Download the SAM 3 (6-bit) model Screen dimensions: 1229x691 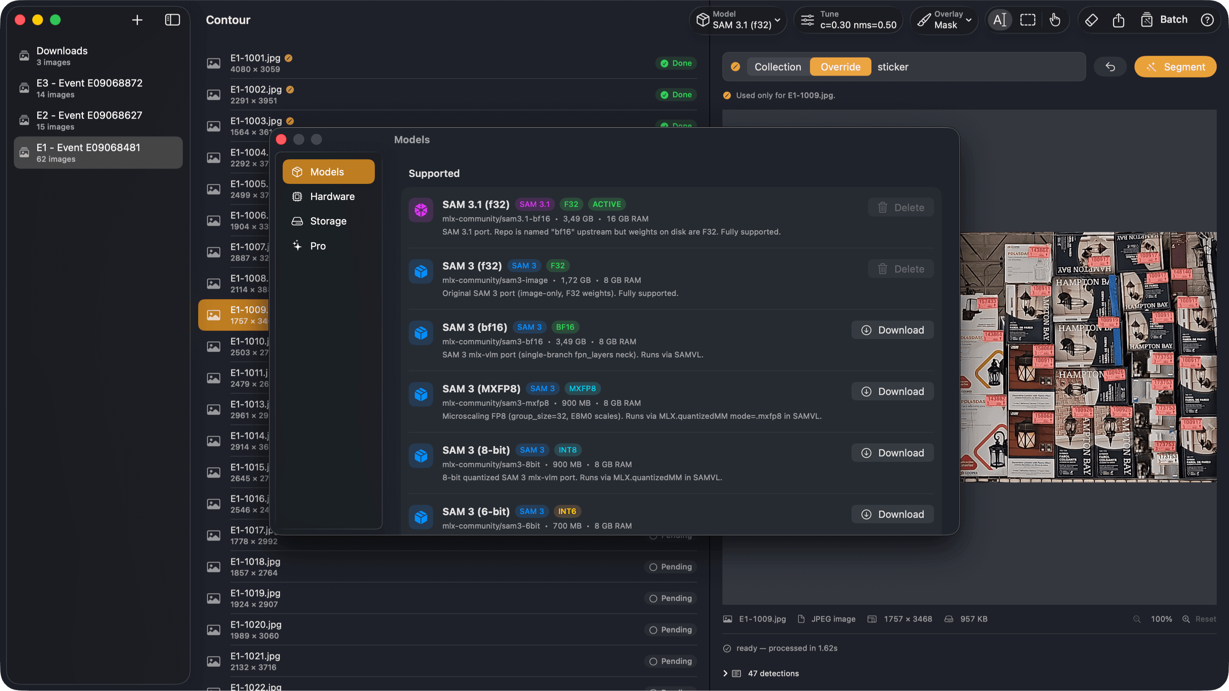(892, 514)
